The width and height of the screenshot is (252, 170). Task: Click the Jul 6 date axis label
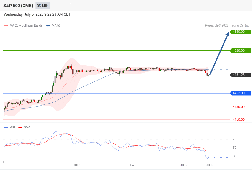pyautogui.click(x=210, y=165)
